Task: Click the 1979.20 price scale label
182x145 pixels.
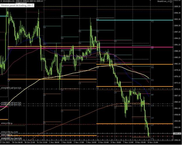Action: coord(177,70)
